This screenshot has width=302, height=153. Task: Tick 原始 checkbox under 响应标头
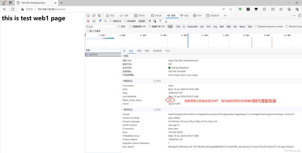(155, 81)
